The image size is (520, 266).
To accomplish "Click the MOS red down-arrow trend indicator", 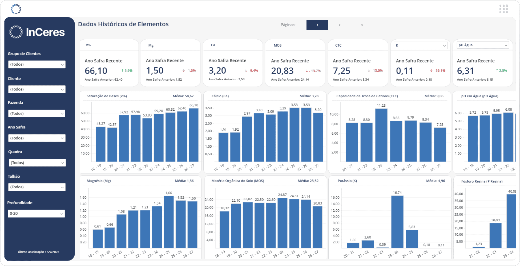I will pos(313,71).
